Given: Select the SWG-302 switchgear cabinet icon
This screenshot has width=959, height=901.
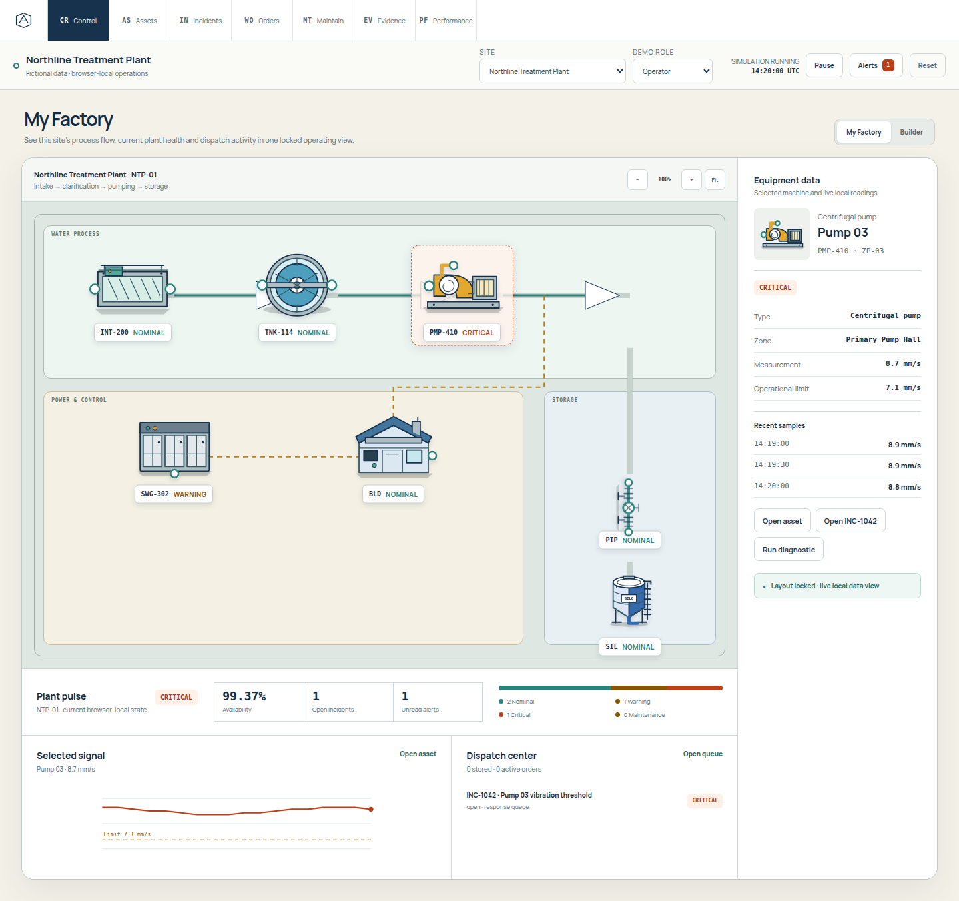Looking at the screenshot, I should pos(174,449).
